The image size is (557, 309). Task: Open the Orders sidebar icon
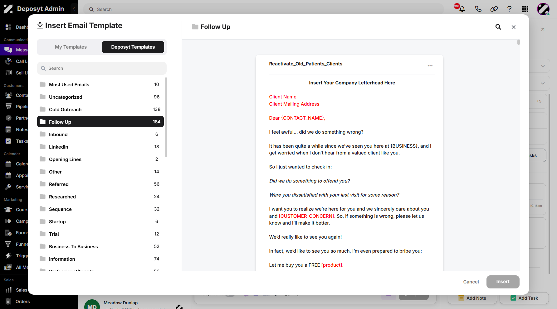(8, 302)
